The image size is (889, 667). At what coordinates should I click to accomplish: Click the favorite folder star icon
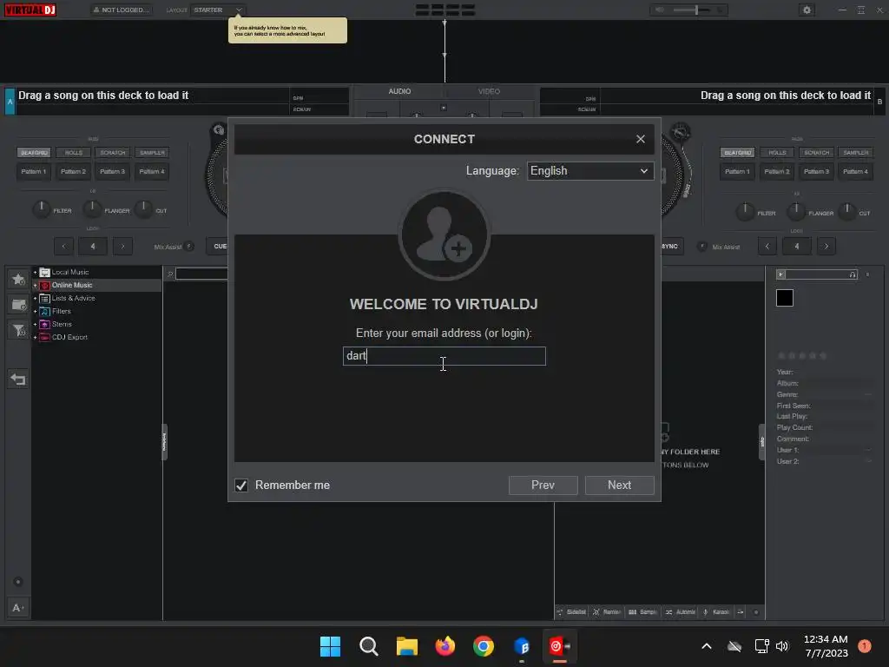[x=18, y=279]
